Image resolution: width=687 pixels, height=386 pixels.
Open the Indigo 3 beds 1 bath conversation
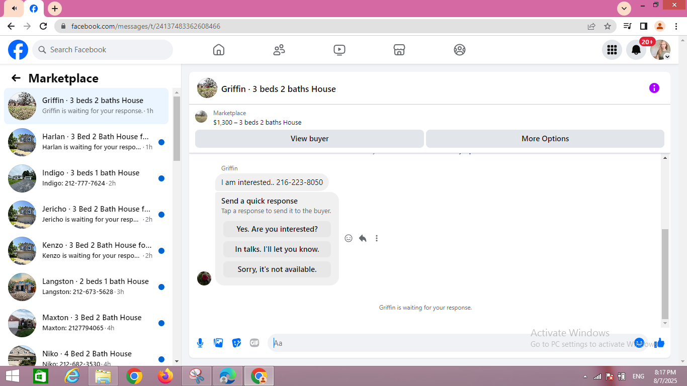[x=87, y=178]
